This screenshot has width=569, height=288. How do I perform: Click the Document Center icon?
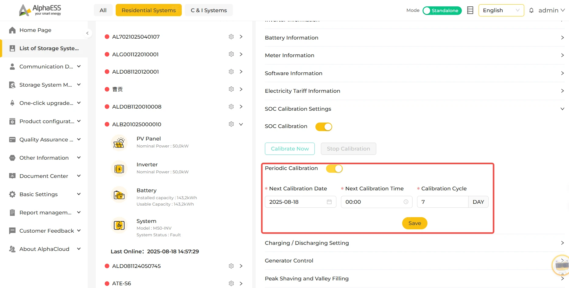tap(12, 176)
